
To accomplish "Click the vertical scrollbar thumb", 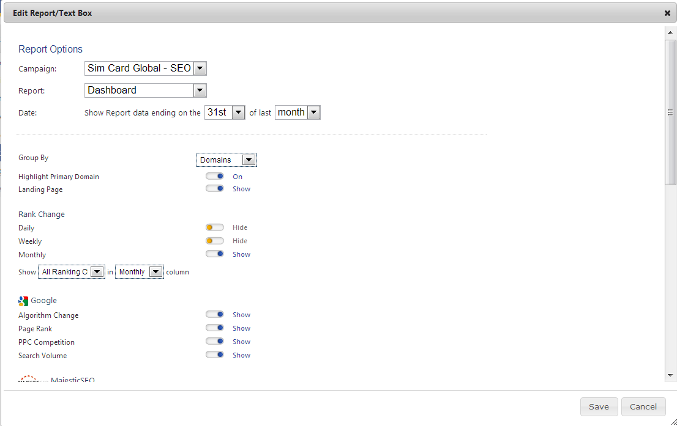I will [670, 112].
